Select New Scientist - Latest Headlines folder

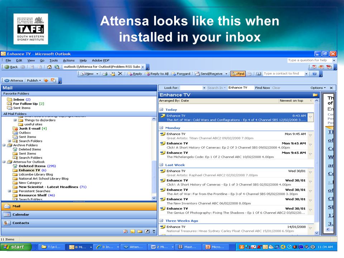click(x=49, y=187)
